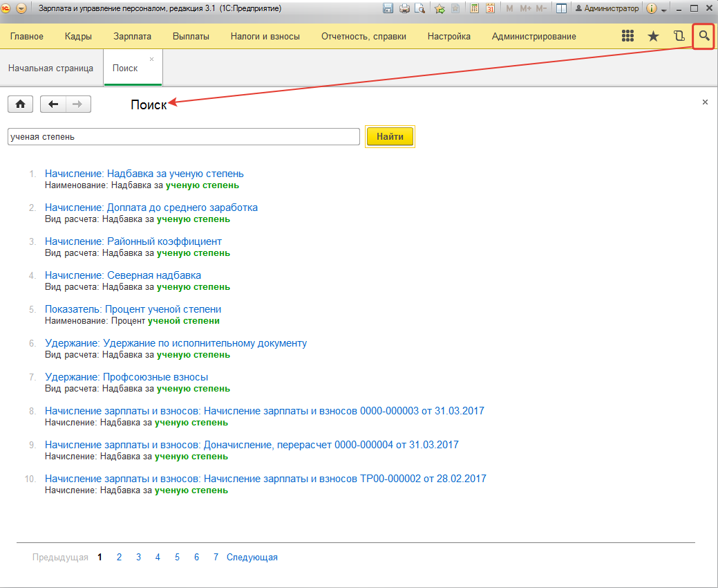The image size is (718, 588).
Task: Close the search form with the x
Action: click(705, 102)
